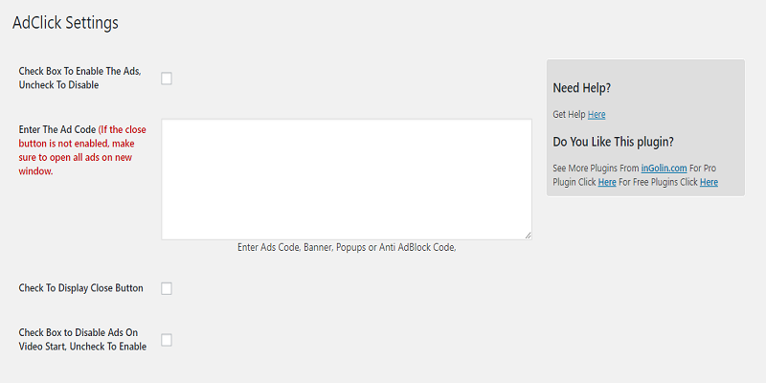
Task: Click the 'Need Help?' heading
Action: [582, 88]
